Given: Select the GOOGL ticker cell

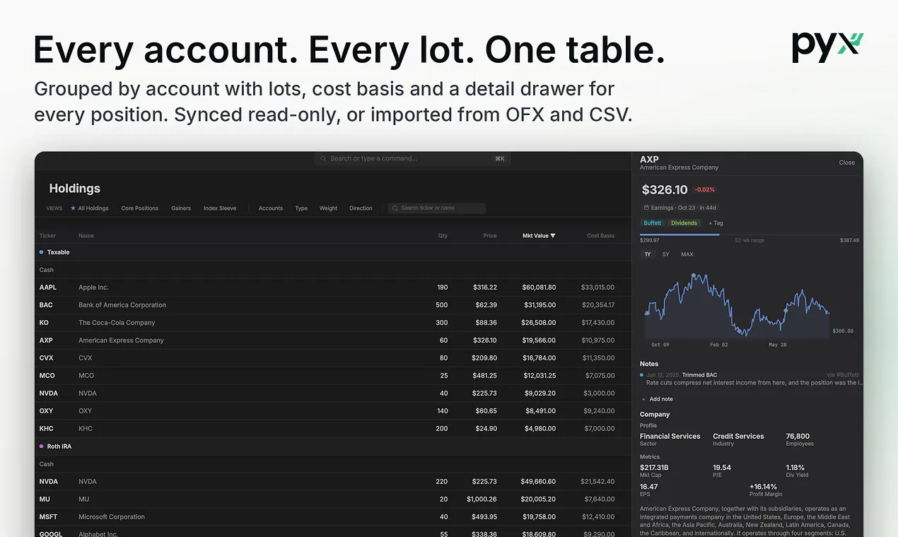Looking at the screenshot, I should click(x=50, y=534).
